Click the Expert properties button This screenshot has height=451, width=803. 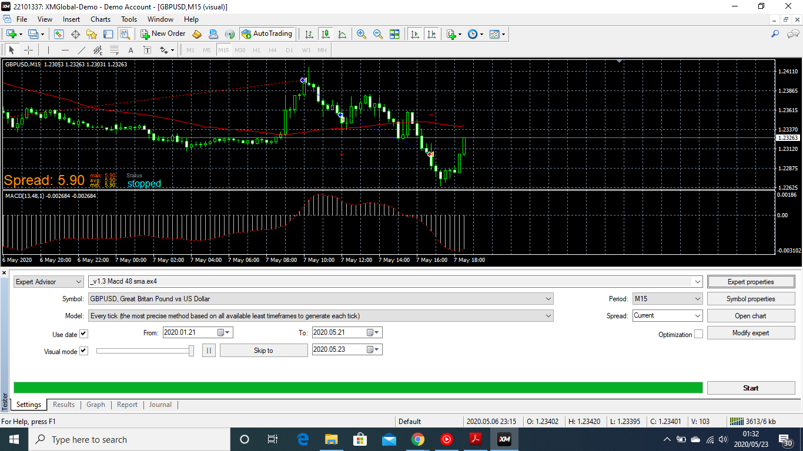pos(751,282)
